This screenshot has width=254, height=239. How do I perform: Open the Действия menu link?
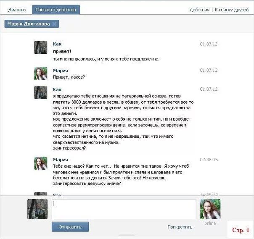coord(199,10)
